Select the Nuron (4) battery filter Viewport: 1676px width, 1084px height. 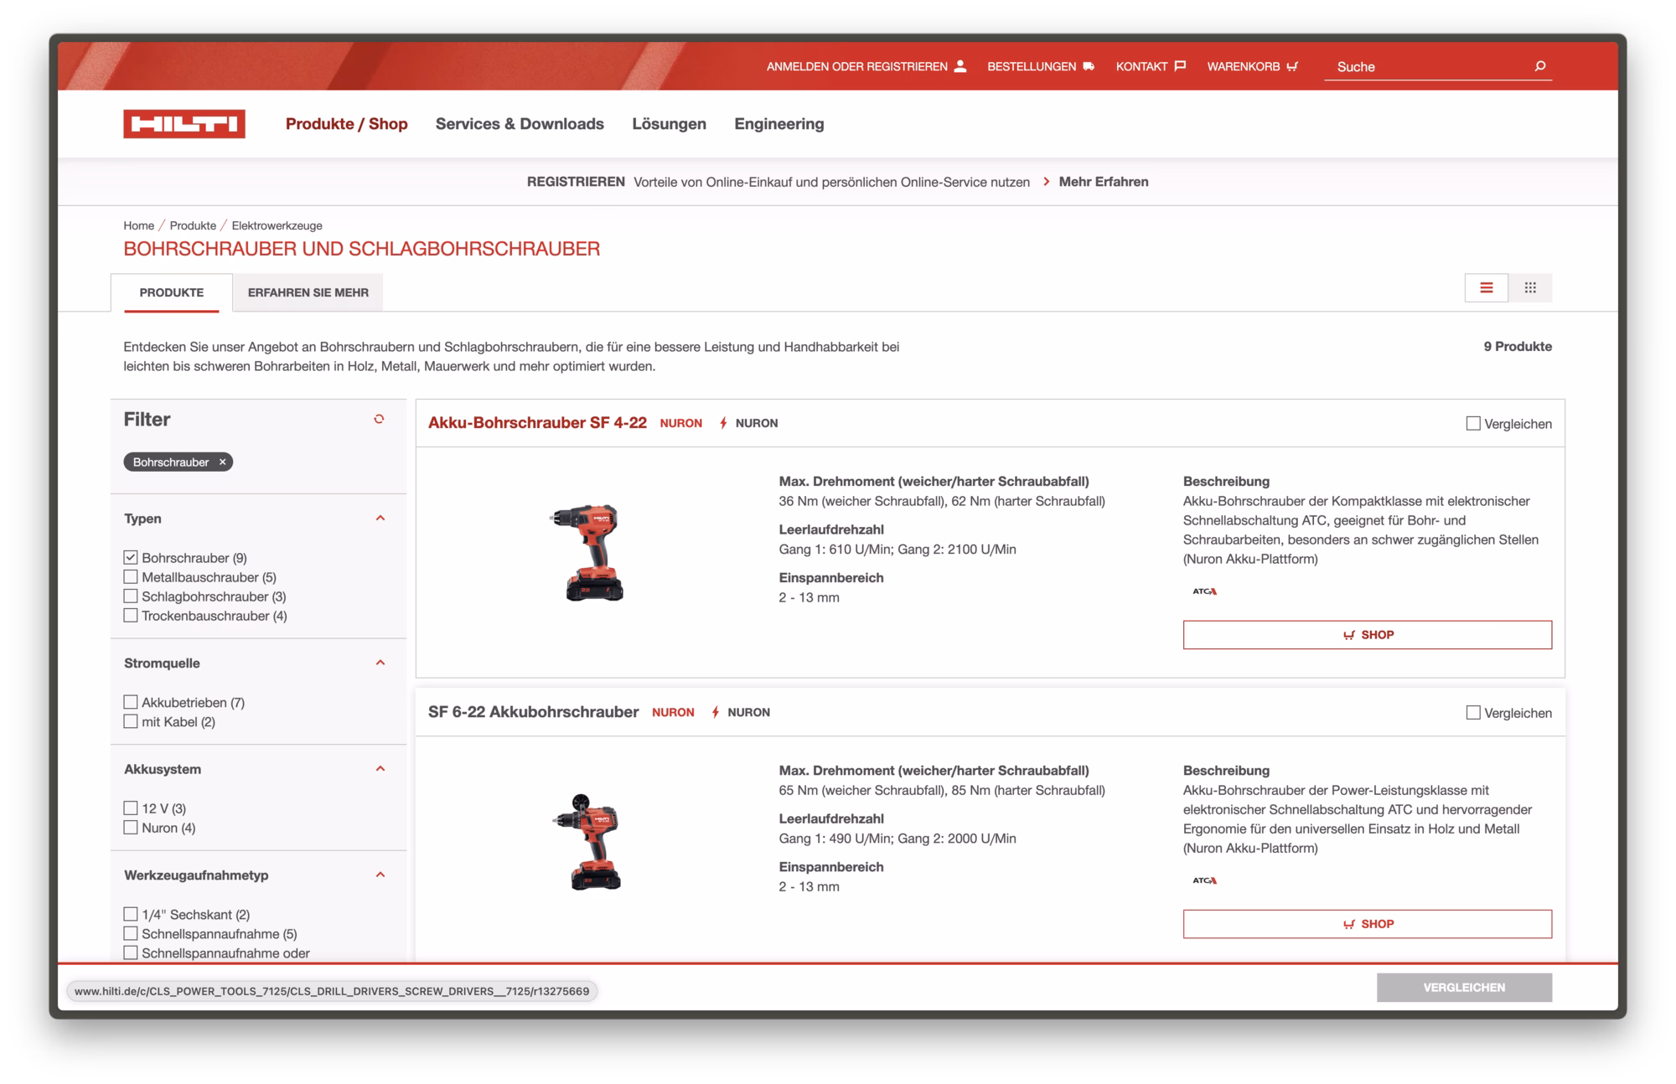[131, 828]
